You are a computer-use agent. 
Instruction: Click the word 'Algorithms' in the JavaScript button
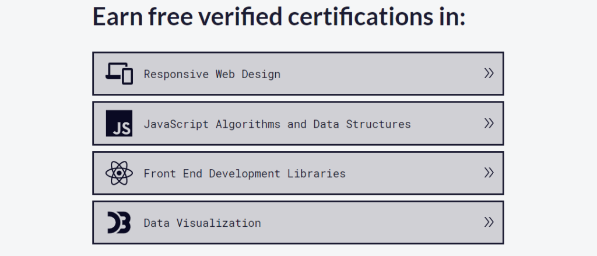[248, 124]
